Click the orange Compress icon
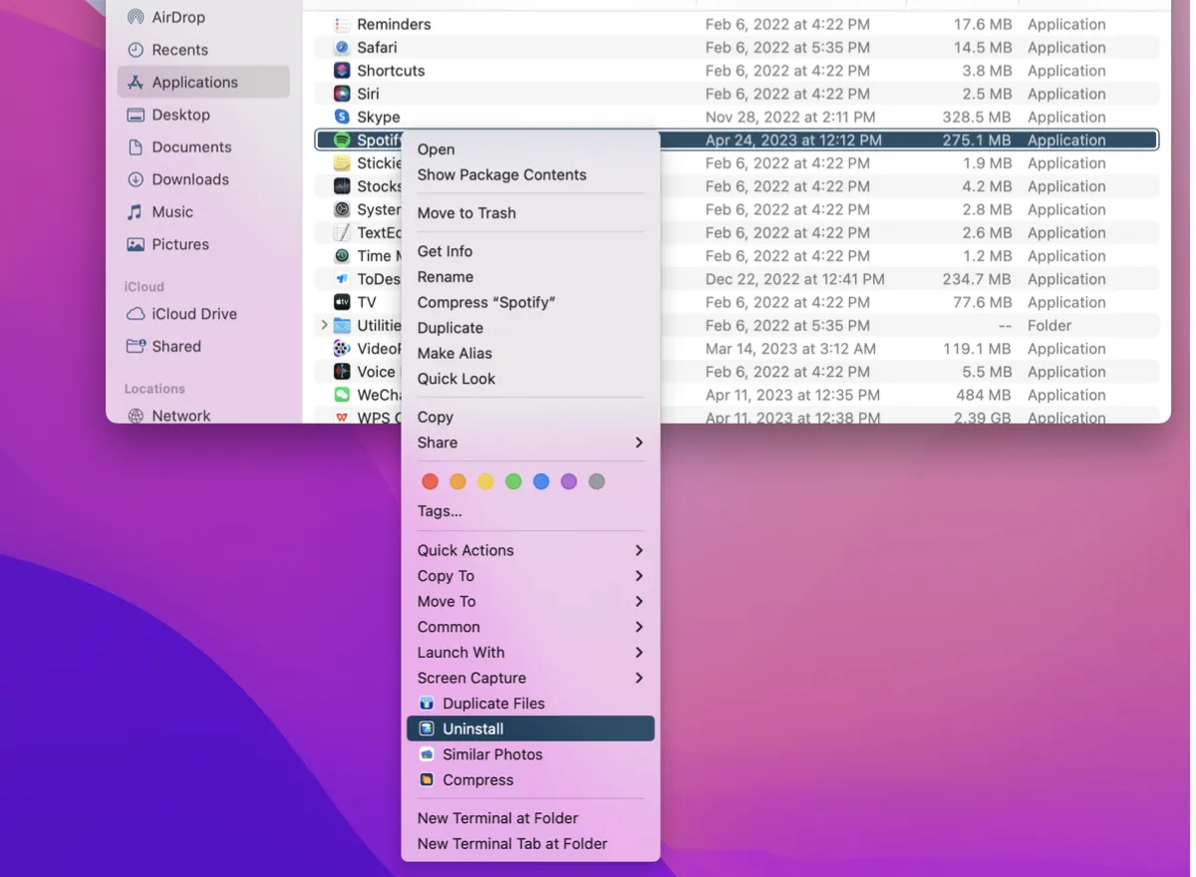The image size is (1196, 877). (427, 780)
